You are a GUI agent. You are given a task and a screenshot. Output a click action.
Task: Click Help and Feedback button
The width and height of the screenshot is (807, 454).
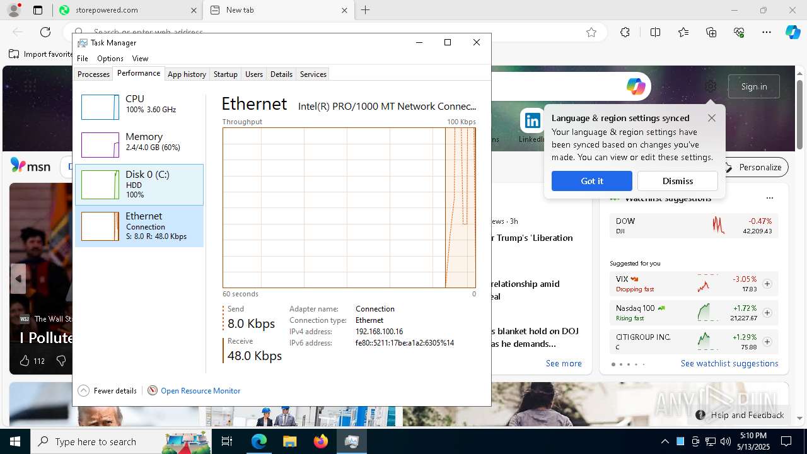pos(740,415)
